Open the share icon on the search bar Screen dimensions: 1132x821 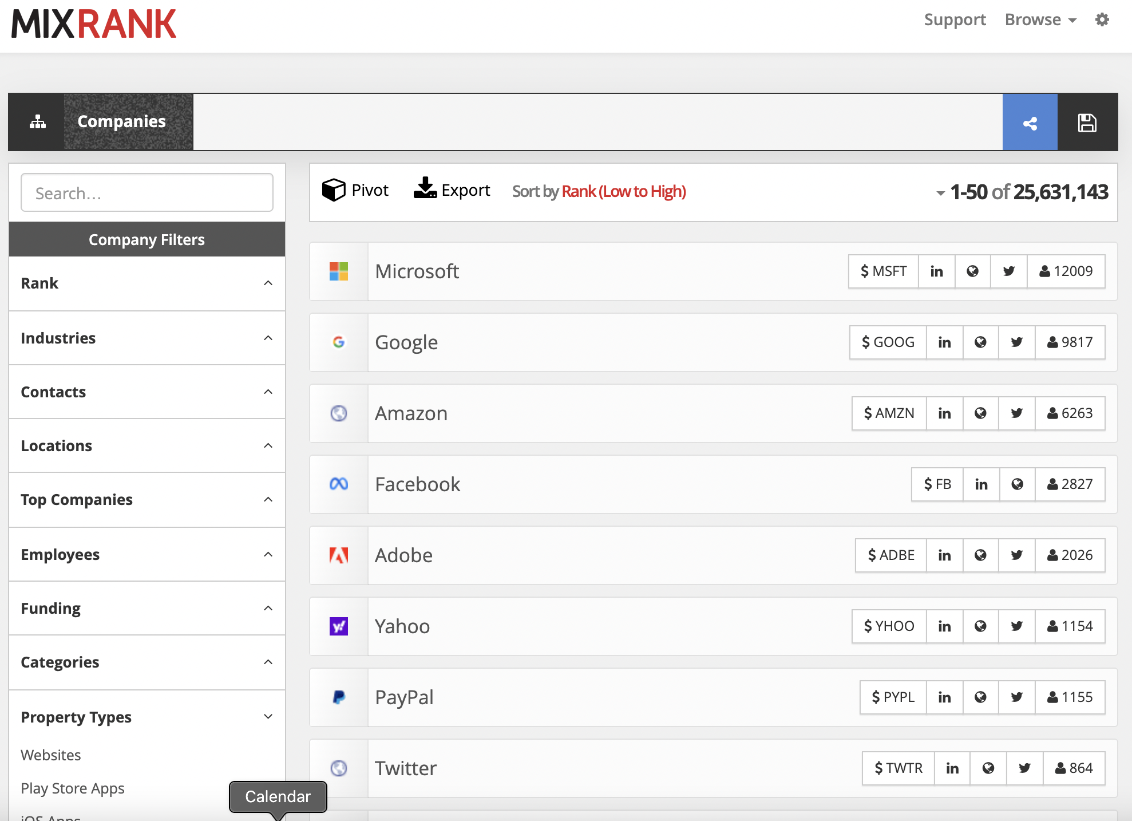1030,121
